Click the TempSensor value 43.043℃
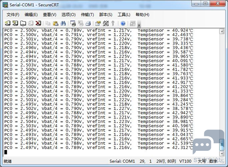 183,135
